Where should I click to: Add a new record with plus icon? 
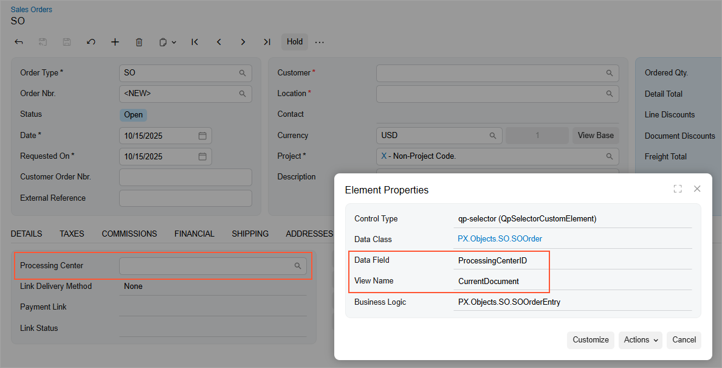coord(115,42)
